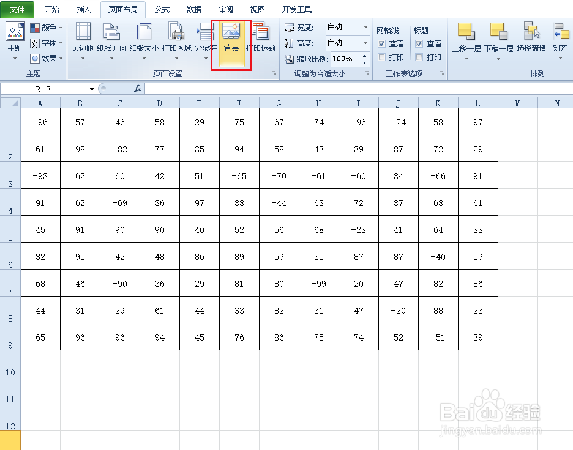This screenshot has height=450, width=573.
Task: Switch to the 公式 formulas tab
Action: coord(162,10)
